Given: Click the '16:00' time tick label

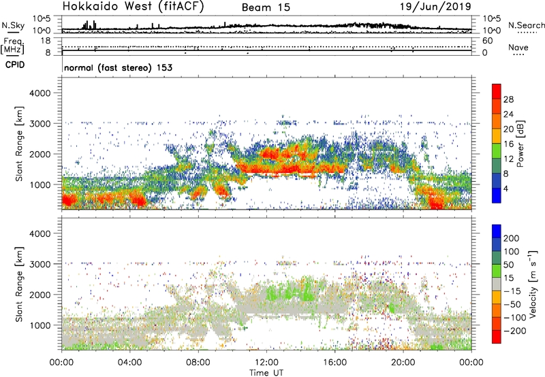Looking at the screenshot, I should (x=334, y=363).
